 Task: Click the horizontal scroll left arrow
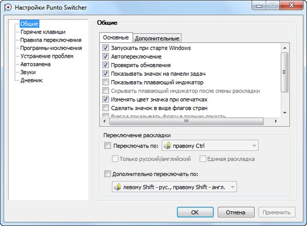coord(104,121)
